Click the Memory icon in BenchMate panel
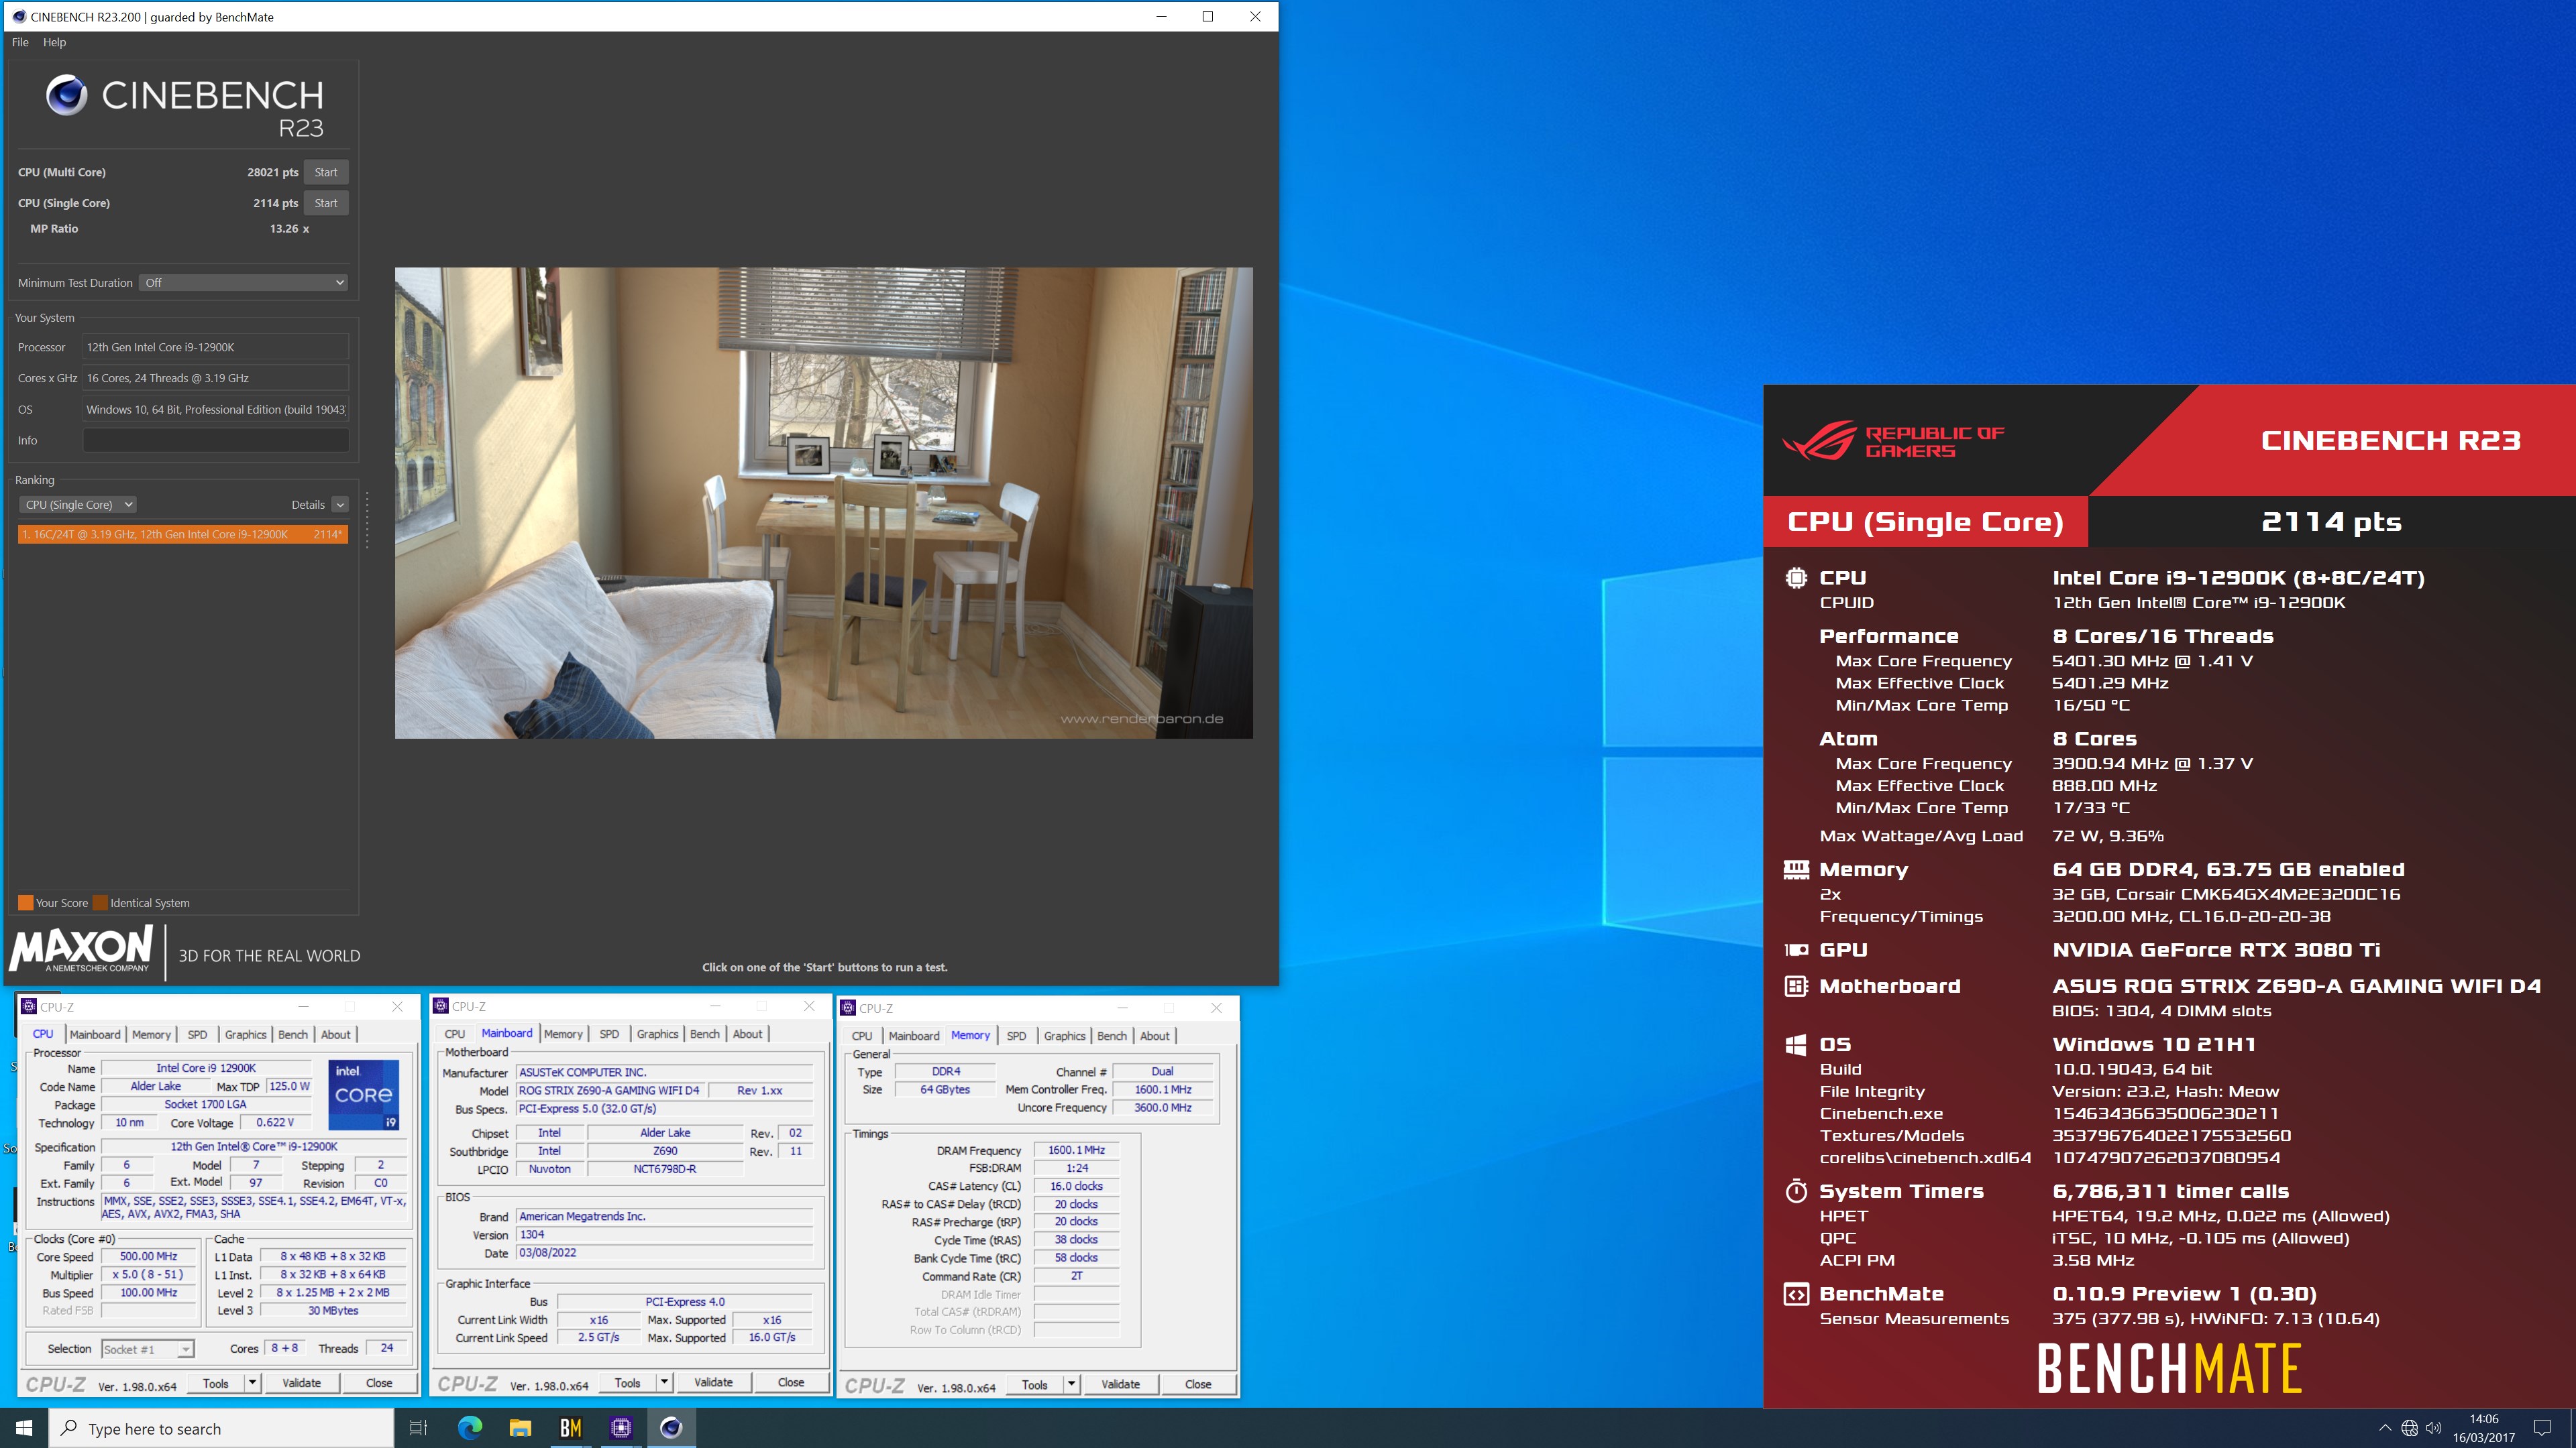The height and width of the screenshot is (1448, 2576). coord(1796,869)
